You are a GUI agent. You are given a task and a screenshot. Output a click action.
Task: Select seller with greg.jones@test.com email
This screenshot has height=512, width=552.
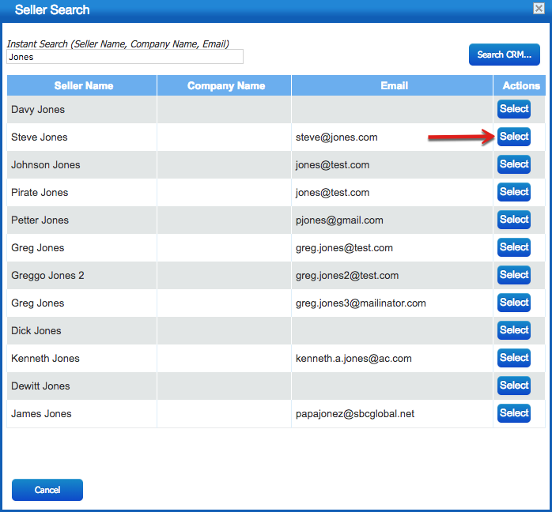coord(513,247)
